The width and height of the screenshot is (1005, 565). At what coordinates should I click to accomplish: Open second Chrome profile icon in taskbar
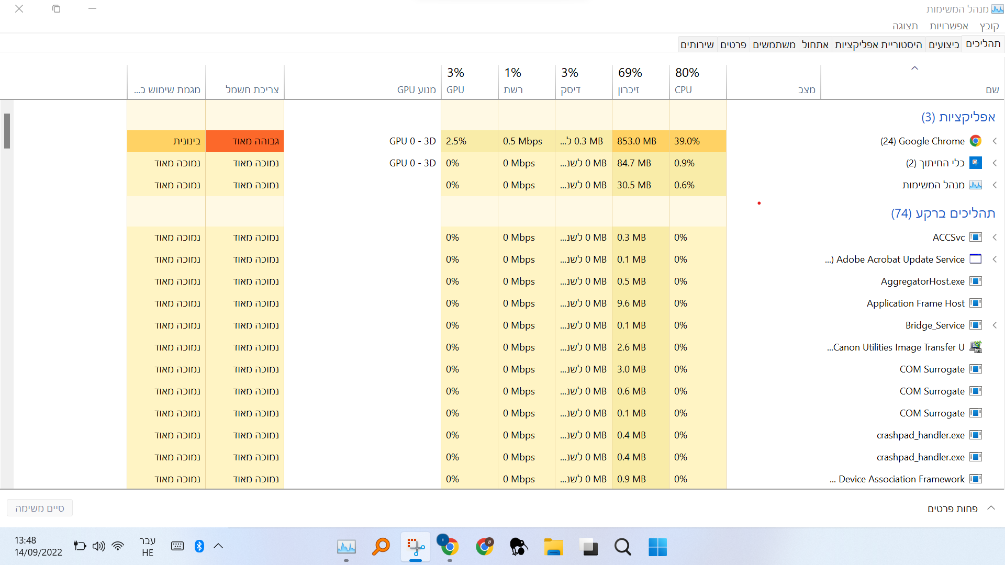tap(484, 547)
